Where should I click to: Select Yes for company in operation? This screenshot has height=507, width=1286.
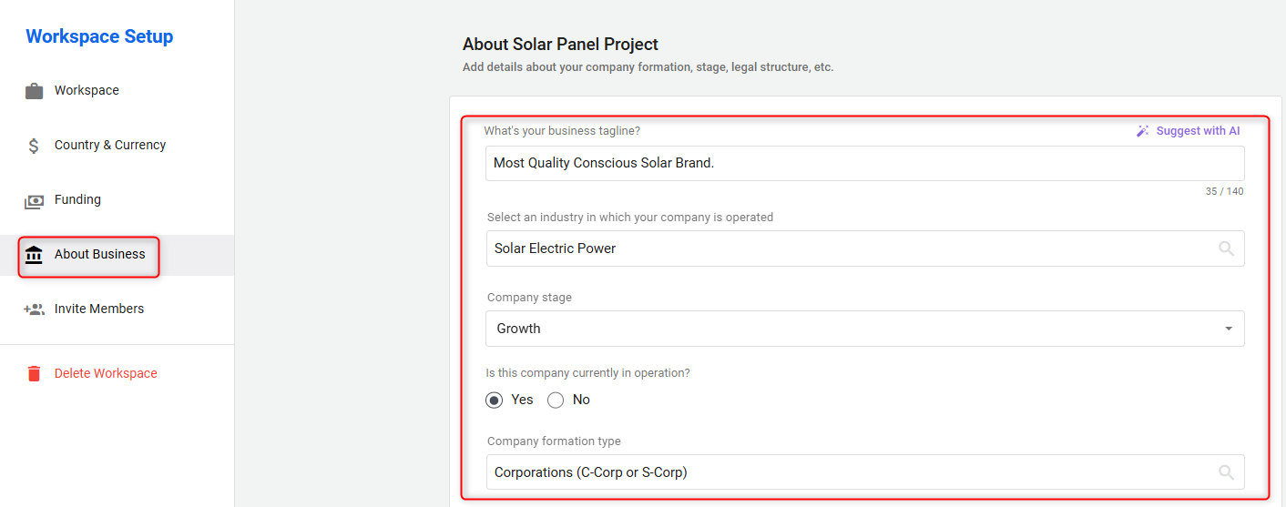click(495, 400)
